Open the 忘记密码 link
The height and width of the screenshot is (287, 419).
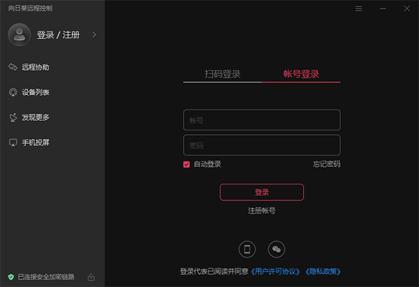327,164
